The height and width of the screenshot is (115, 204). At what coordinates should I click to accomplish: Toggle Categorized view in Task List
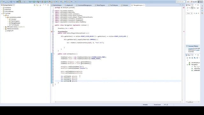pos(192,8)
